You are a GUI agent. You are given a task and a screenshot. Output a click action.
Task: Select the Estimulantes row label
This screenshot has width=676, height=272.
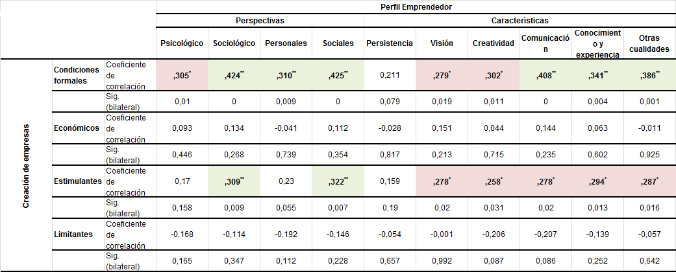pos(78,181)
